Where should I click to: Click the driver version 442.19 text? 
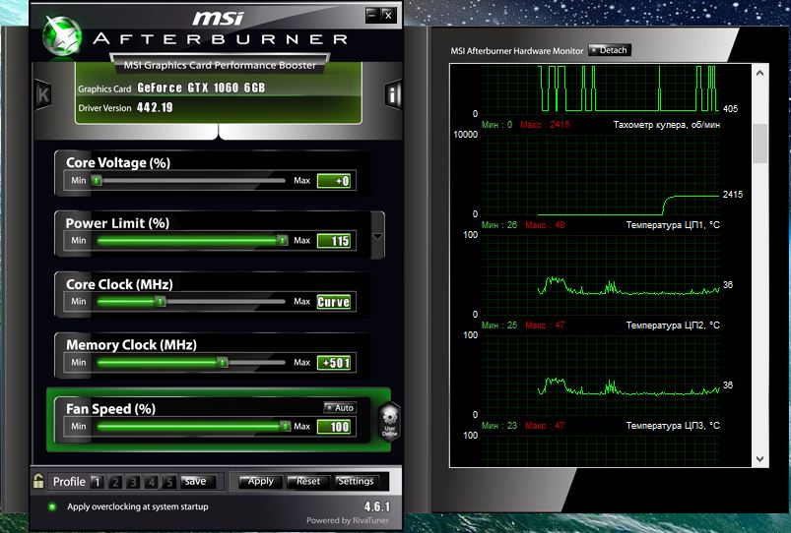155,107
